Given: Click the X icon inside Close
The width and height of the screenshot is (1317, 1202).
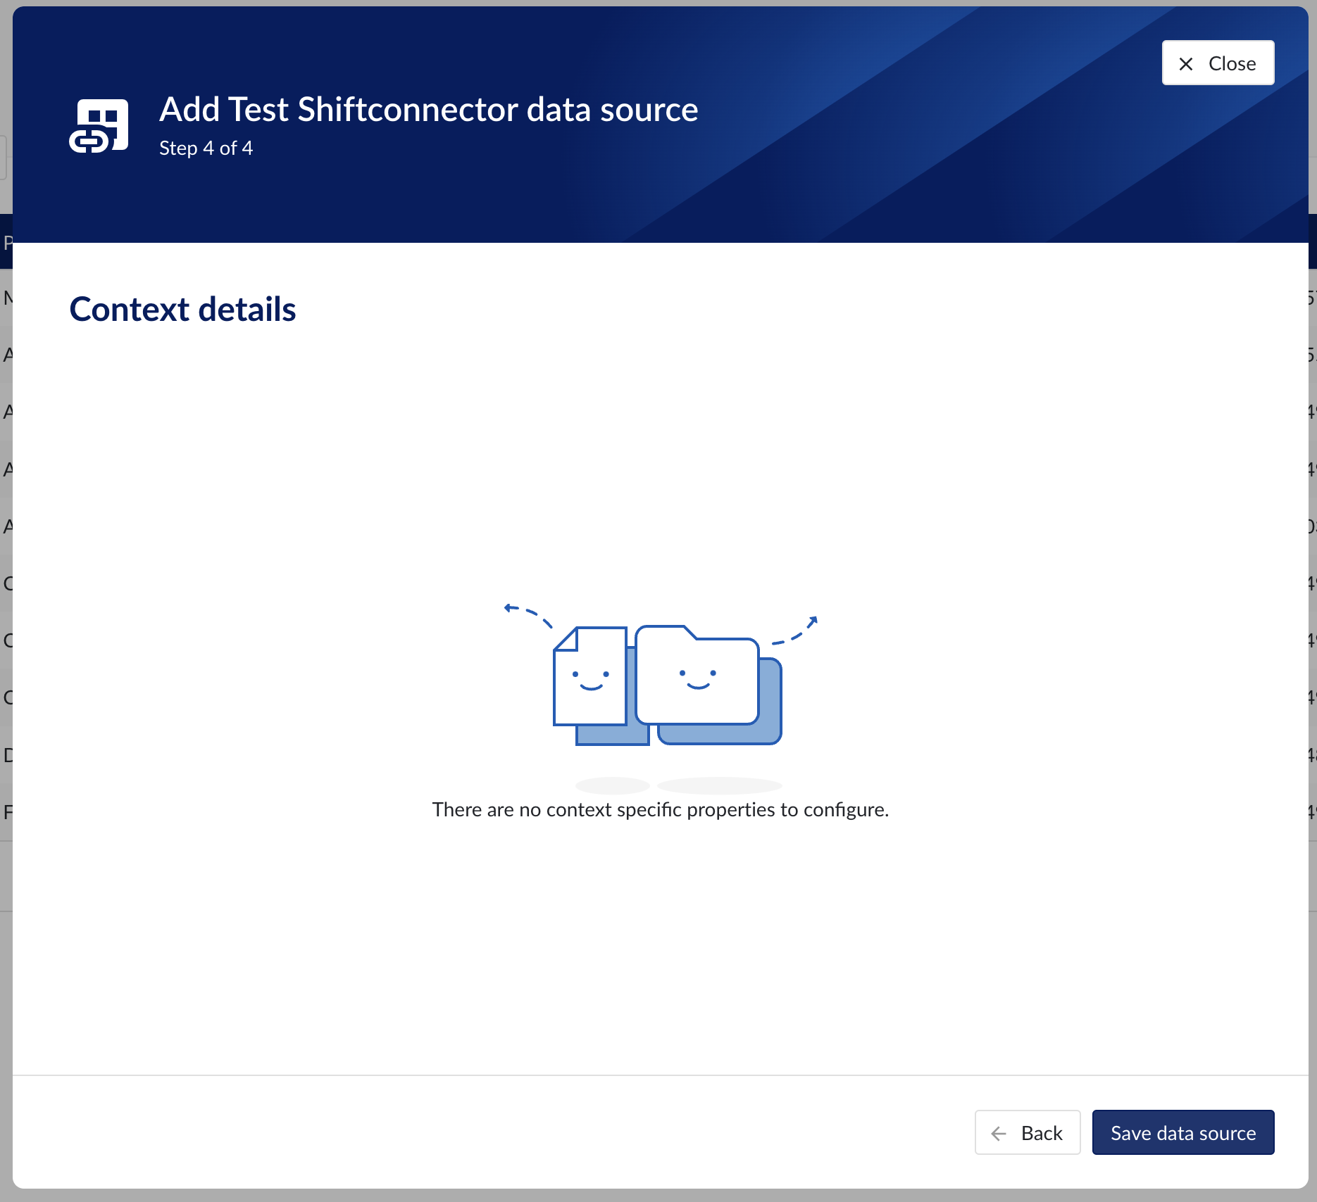Looking at the screenshot, I should [x=1186, y=64].
